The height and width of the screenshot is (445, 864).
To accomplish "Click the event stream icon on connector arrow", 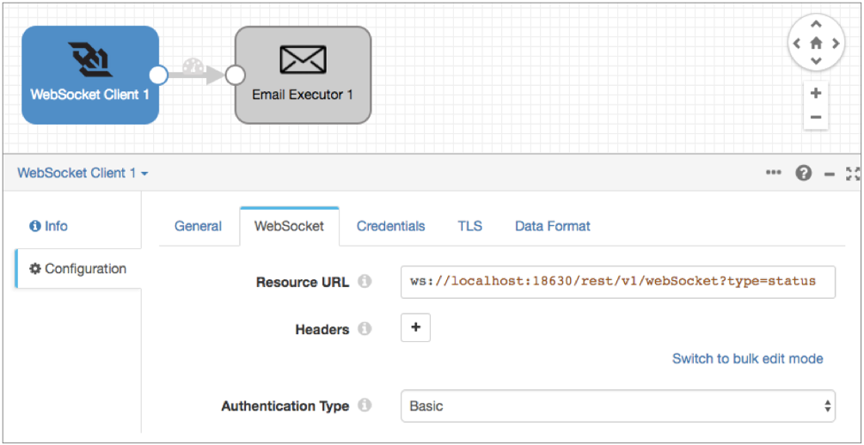I will coord(194,66).
